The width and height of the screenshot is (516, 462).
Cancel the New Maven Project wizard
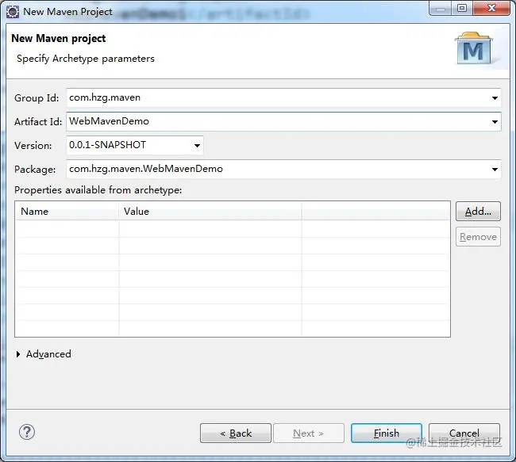(x=464, y=433)
